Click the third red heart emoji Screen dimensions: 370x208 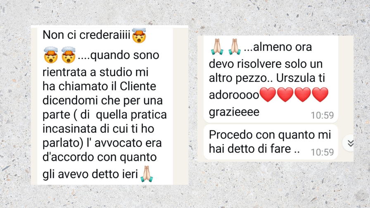(x=303, y=95)
